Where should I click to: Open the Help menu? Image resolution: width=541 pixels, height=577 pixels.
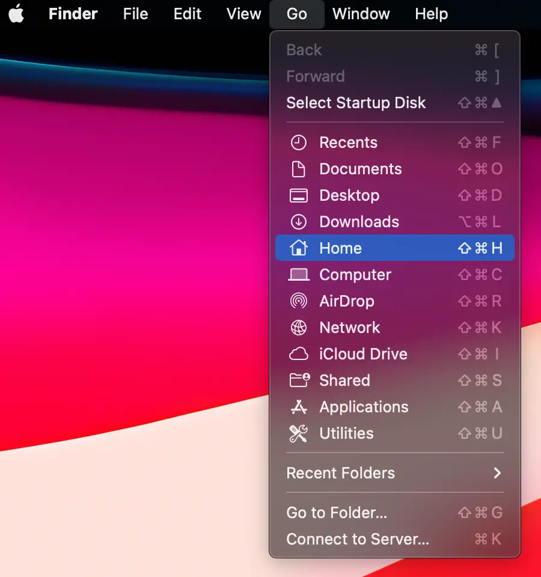pos(432,14)
